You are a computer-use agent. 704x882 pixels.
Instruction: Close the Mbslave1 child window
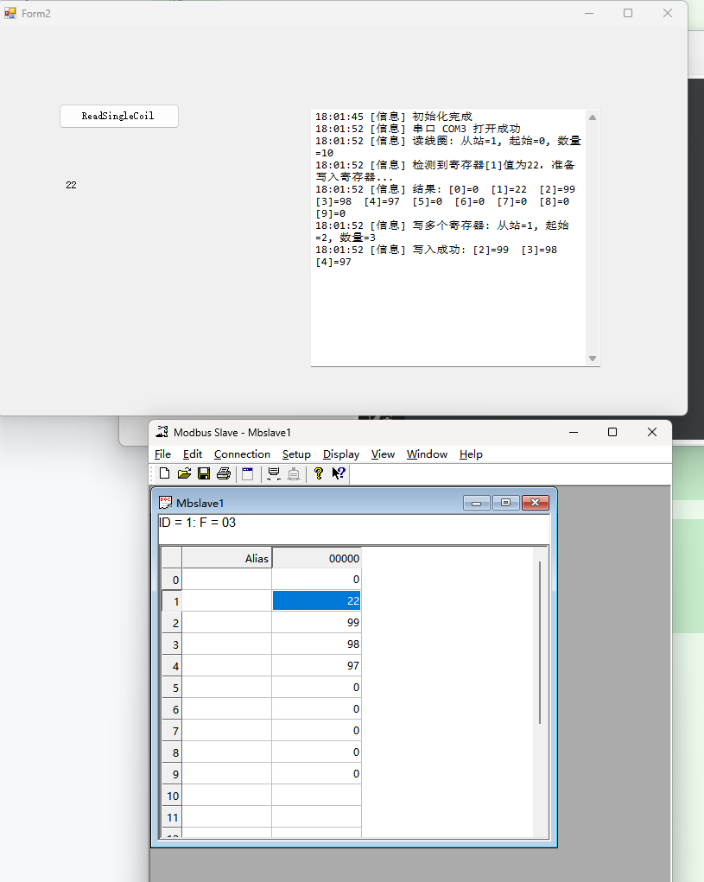click(536, 502)
